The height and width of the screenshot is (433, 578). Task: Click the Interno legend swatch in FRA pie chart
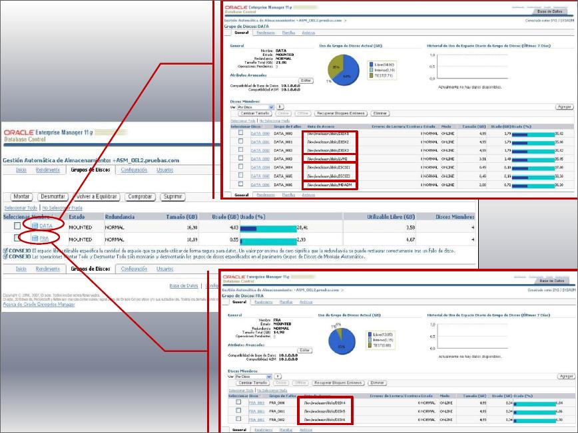coord(370,340)
